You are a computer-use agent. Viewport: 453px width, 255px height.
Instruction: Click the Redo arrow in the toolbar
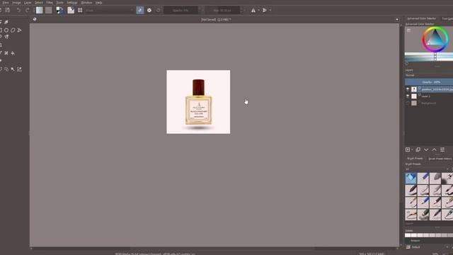pyautogui.click(x=28, y=10)
